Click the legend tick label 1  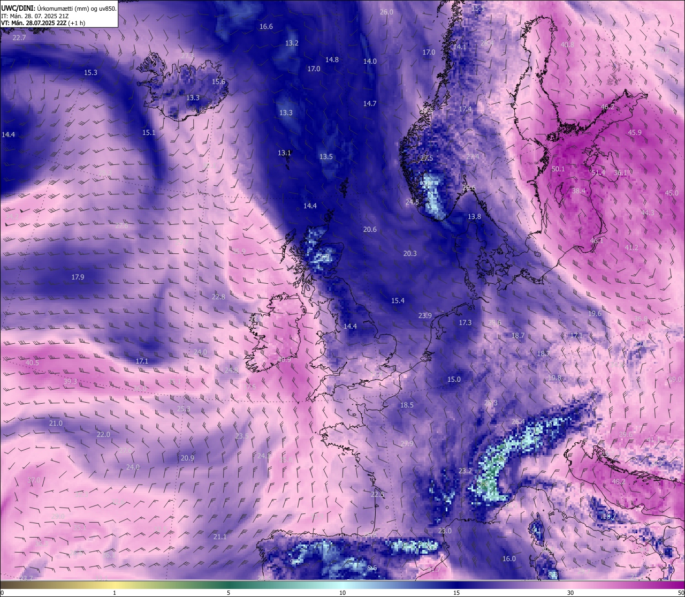tap(115, 593)
